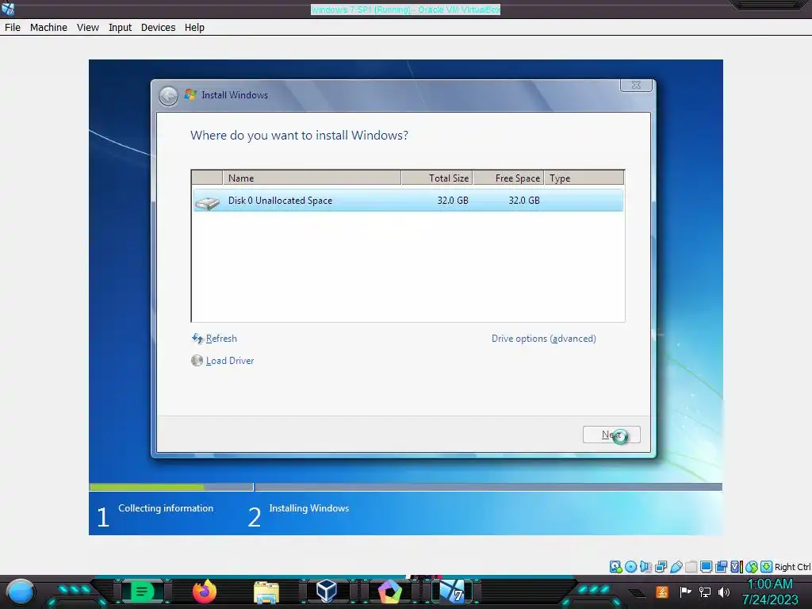The height and width of the screenshot is (609, 812).
Task: Open the colorful pentagon app in taskbar
Action: tap(390, 592)
